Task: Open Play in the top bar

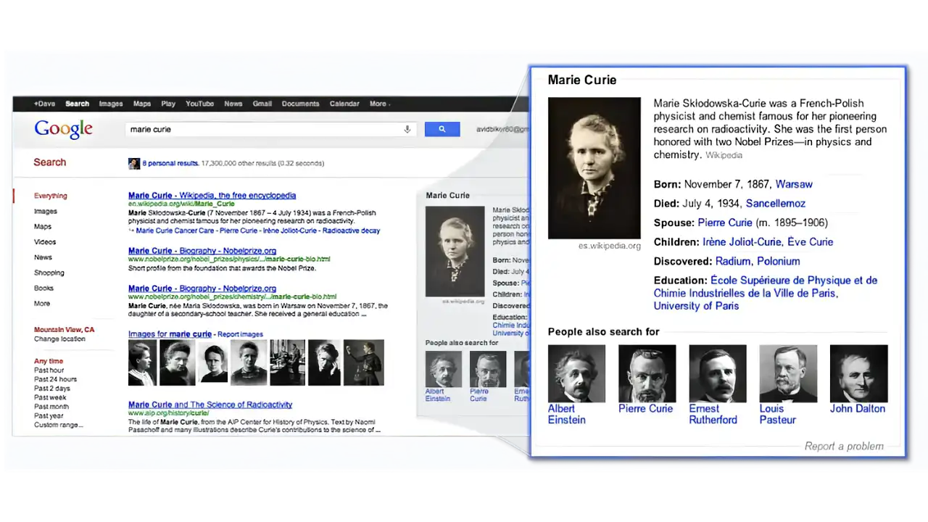Action: pos(168,104)
